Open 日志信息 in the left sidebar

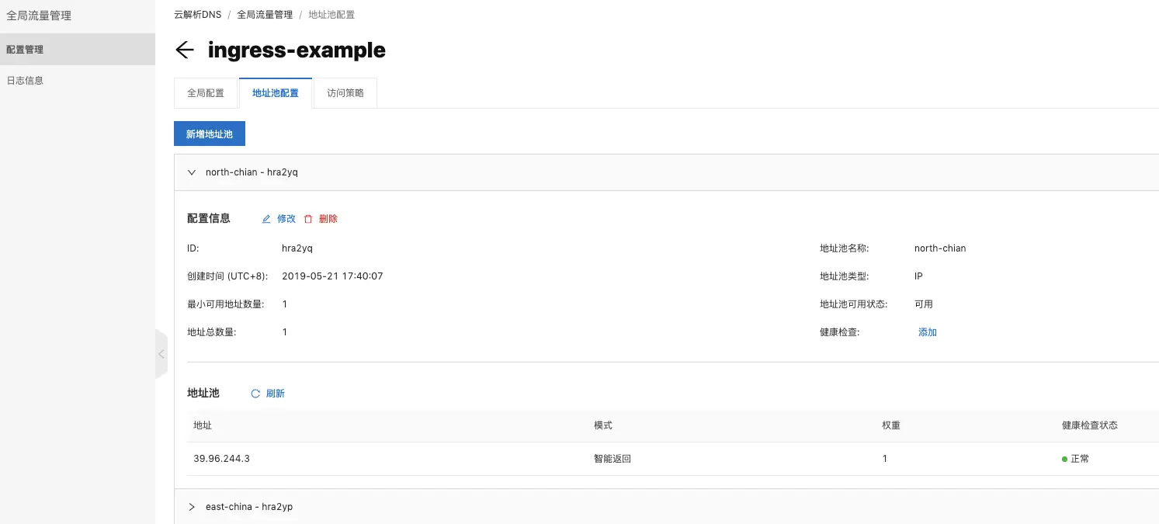click(x=25, y=81)
